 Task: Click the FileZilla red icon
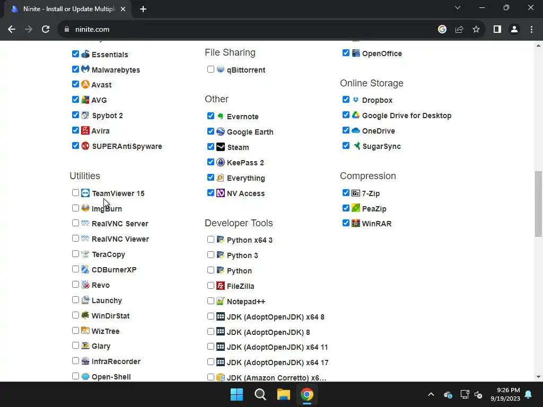(x=221, y=286)
